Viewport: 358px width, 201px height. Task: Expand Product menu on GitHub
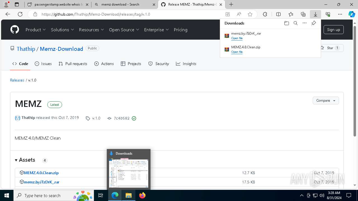tap(36, 30)
